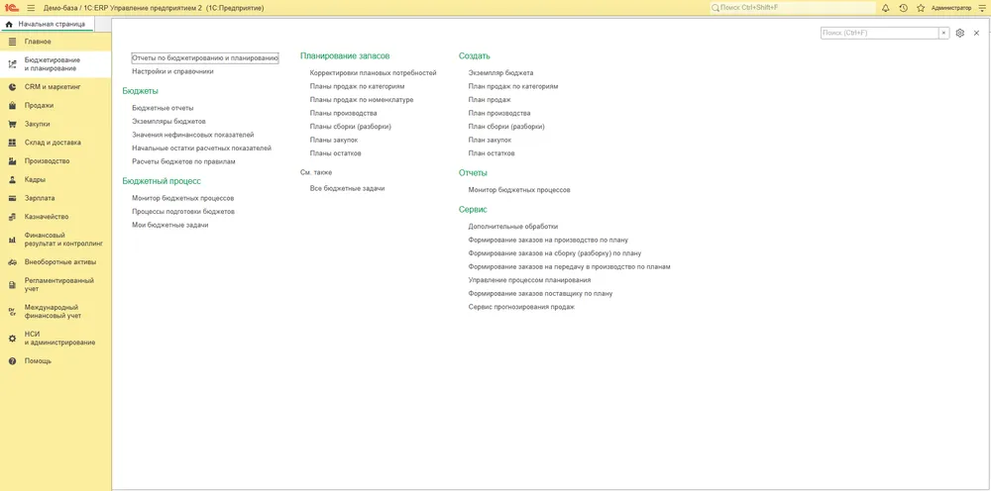991x491 pixels.
Task: Open Планы закупок
Action: point(334,141)
